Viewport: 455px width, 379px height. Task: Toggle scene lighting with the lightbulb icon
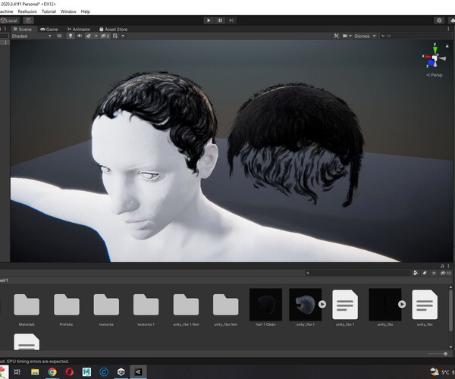[71, 36]
